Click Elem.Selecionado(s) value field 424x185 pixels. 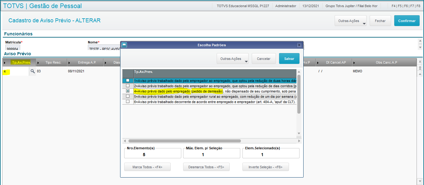(x=271, y=154)
